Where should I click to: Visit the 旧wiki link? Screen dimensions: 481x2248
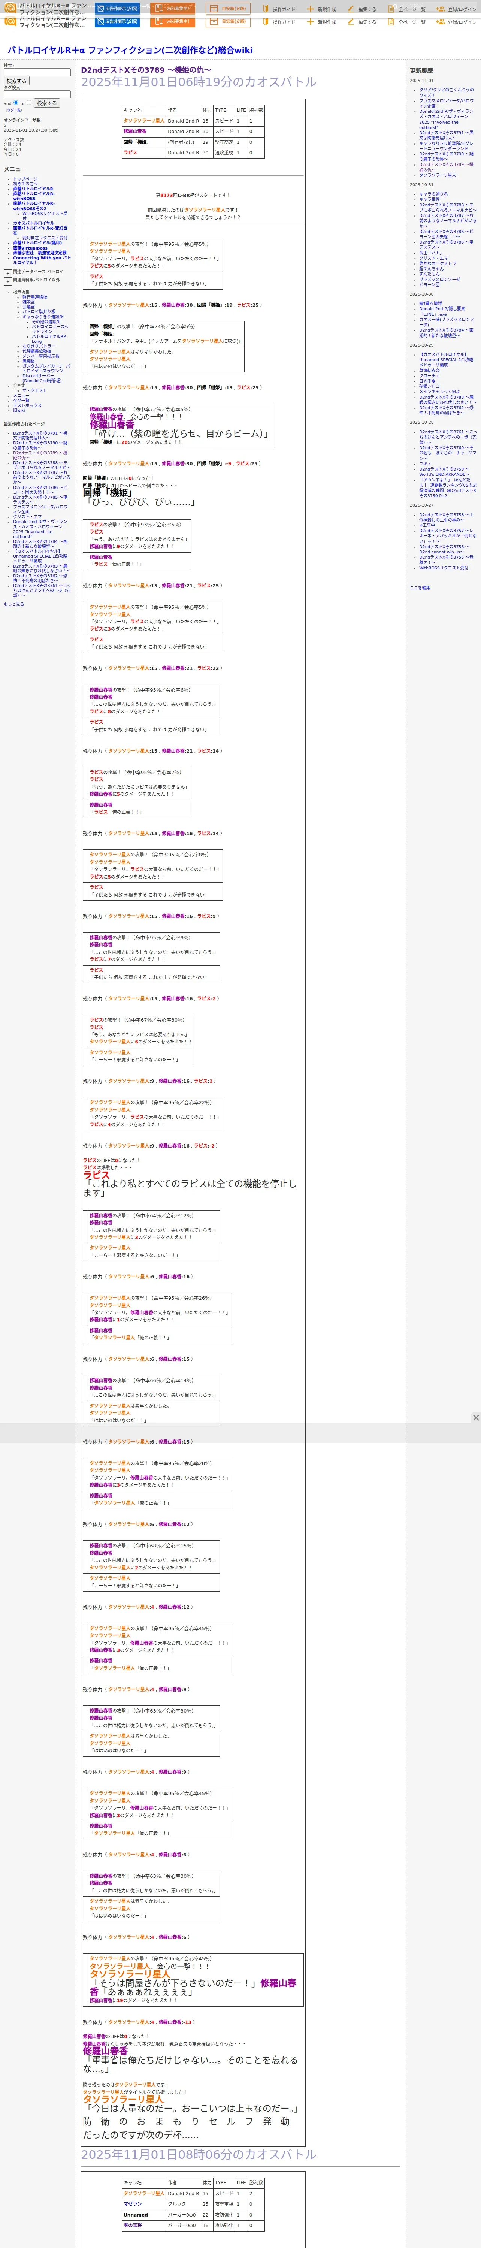(x=19, y=410)
